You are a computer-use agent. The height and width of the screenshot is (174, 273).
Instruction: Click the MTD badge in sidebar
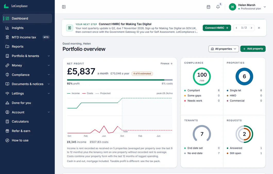tap(46, 37)
